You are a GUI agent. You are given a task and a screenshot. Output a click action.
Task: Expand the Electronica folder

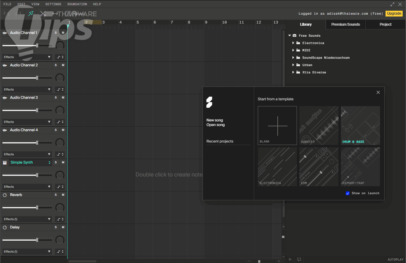(293, 43)
